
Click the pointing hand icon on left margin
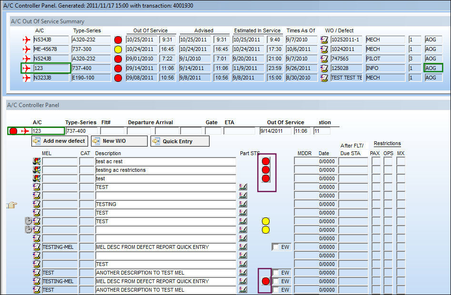tap(11, 205)
